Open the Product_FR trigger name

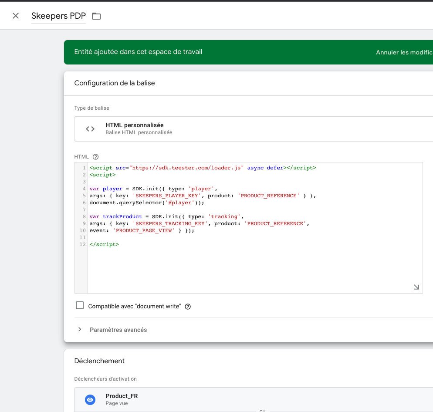(122, 396)
